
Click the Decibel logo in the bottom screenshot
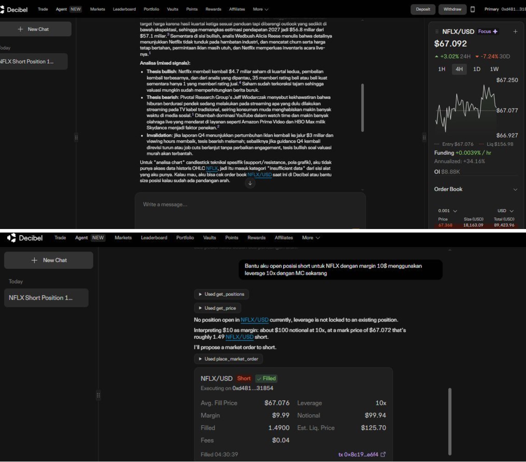coord(25,238)
